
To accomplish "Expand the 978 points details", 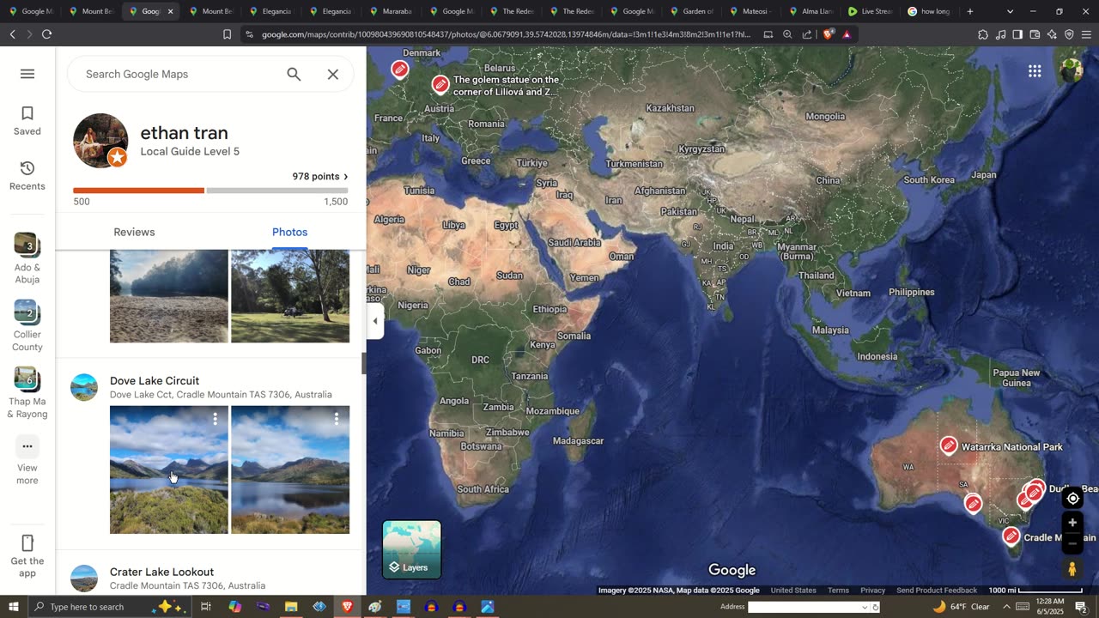I will pyautogui.click(x=320, y=177).
